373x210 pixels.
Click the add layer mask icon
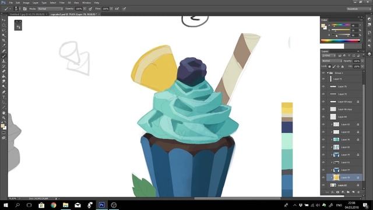[x=337, y=192]
